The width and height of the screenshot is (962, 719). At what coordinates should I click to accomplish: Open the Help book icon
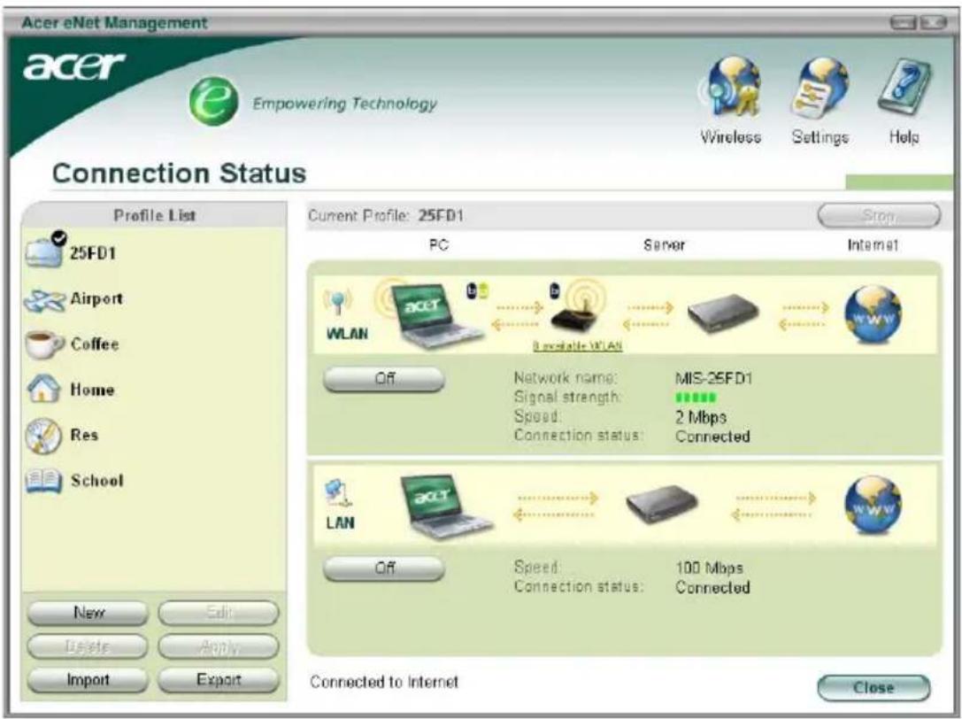[x=904, y=87]
